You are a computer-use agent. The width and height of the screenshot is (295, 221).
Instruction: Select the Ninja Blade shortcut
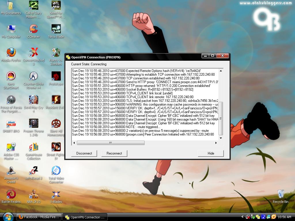(x=56, y=31)
